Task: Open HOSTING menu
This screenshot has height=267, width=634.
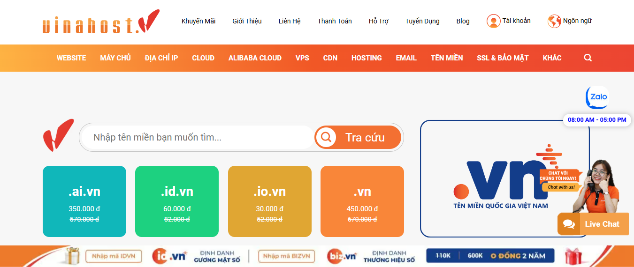Action: click(367, 58)
